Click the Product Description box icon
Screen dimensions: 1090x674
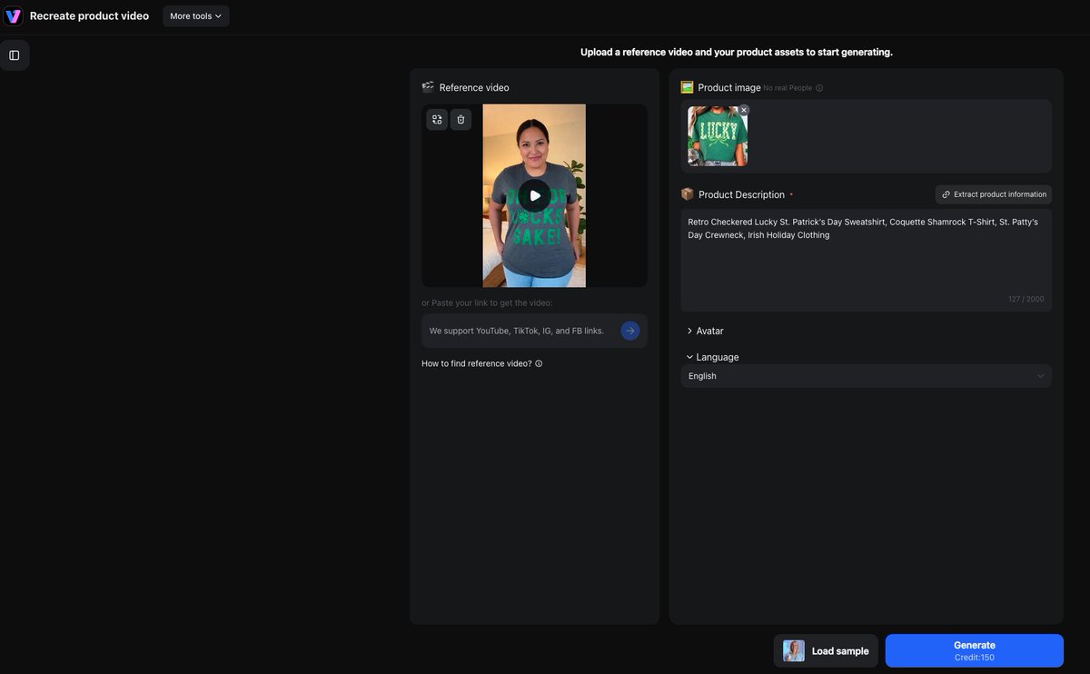pyautogui.click(x=688, y=194)
